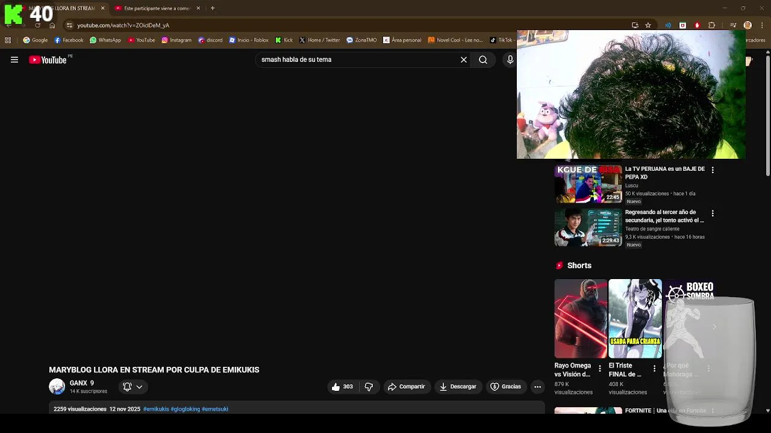Image resolution: width=771 pixels, height=433 pixels.
Task: Click the red hand ad blocker extension
Action: tap(697, 25)
